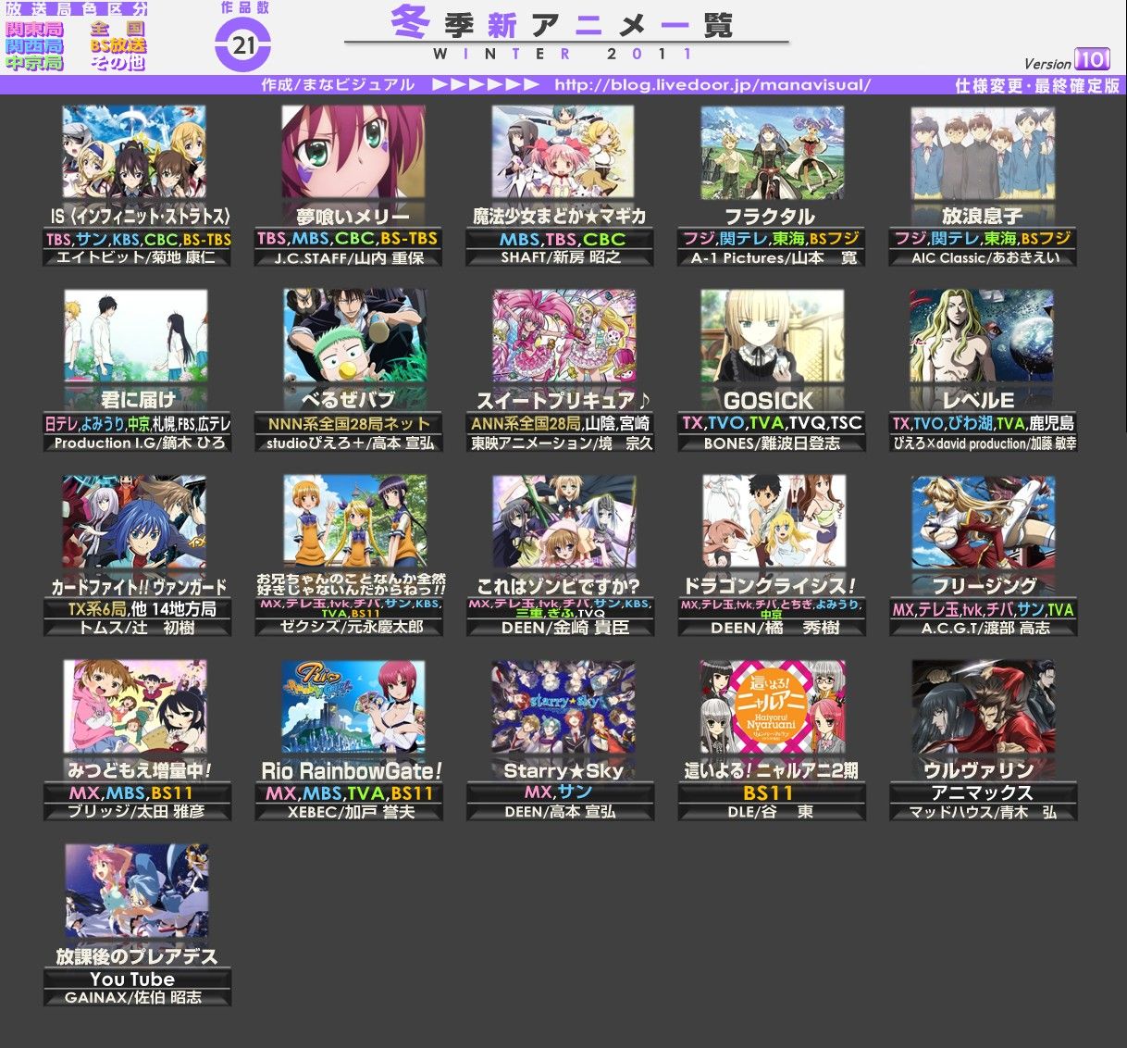Click the circled 21 works count badge
Viewport: 1127px width, 1048px height.
[243, 45]
